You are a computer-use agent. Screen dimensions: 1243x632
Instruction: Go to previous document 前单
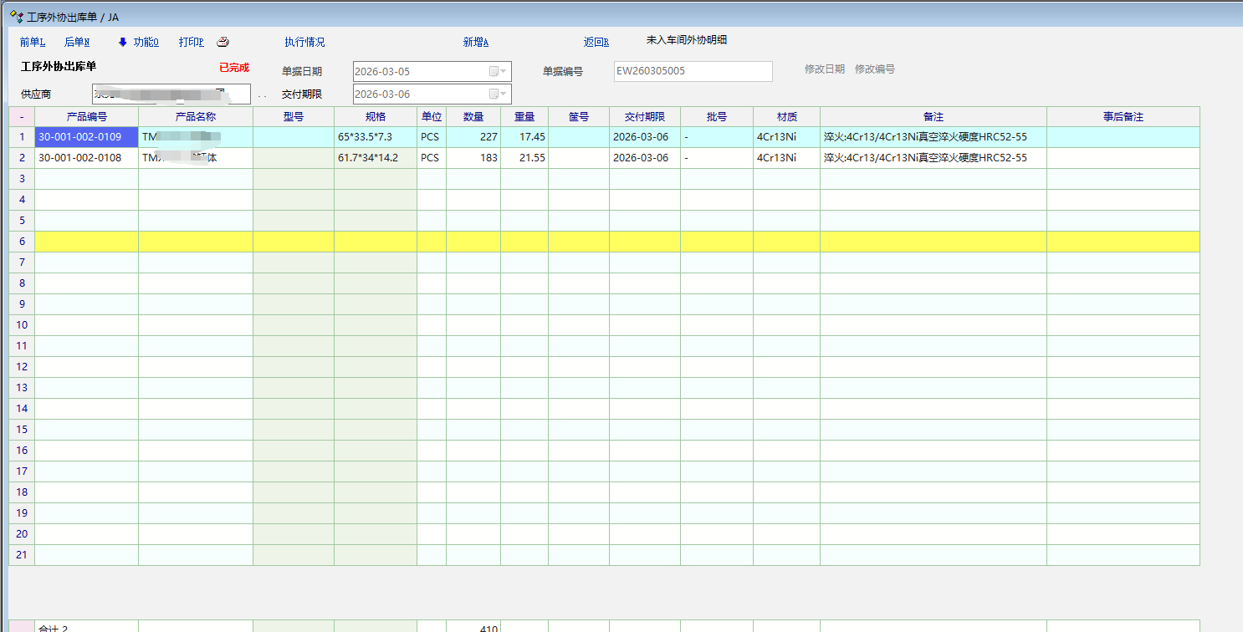coord(32,42)
